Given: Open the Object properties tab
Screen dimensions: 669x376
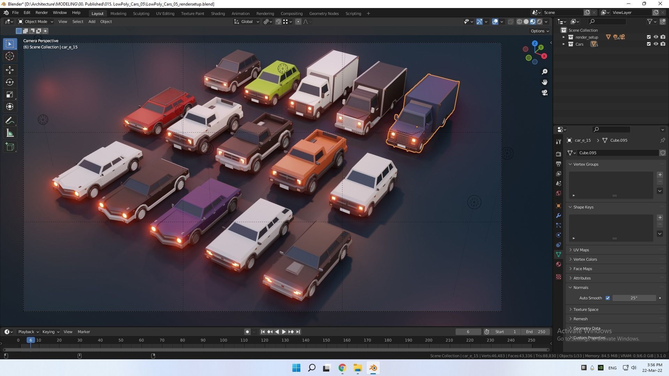Looking at the screenshot, I should (x=559, y=206).
